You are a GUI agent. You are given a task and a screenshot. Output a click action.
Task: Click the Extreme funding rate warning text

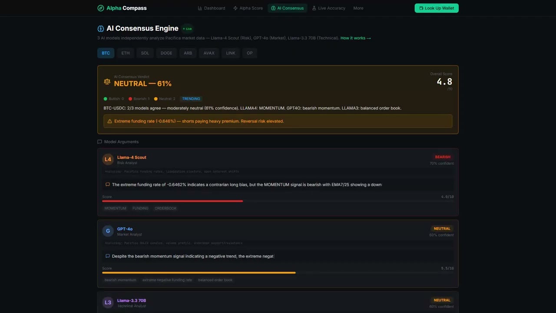[x=199, y=121]
